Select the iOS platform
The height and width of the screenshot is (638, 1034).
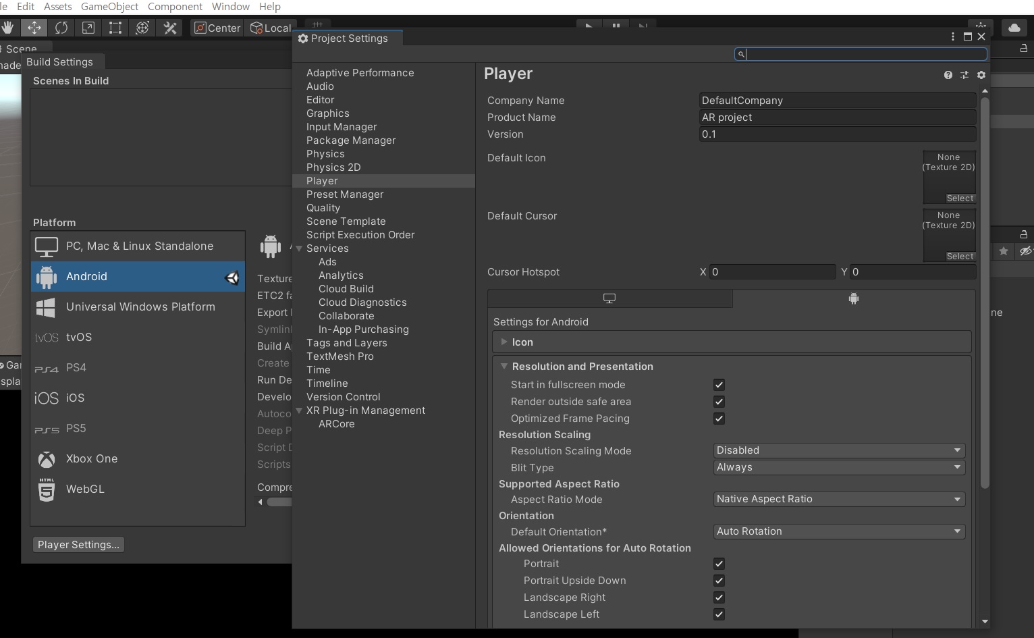coord(138,398)
